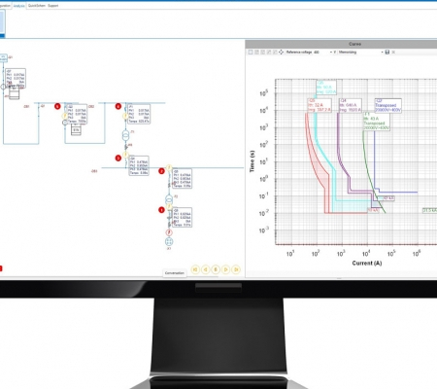Click the Current (A) axis label

click(367, 263)
